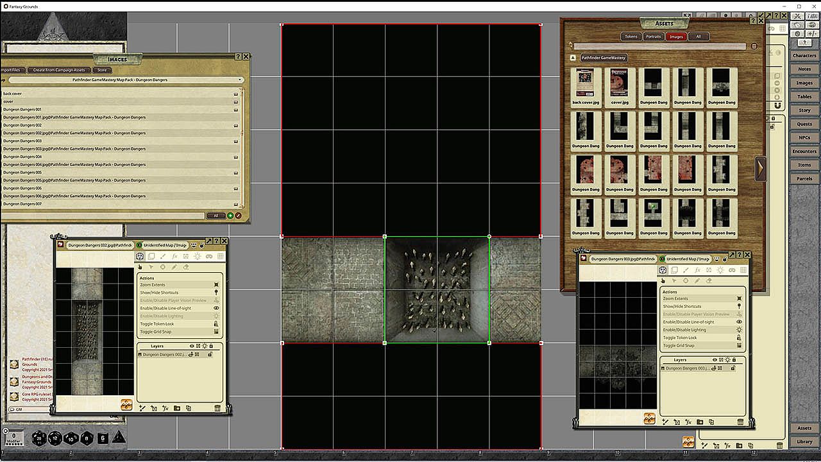Viewport: 821px width, 462px height.
Task: Select the All tab in Assets
Action: point(698,37)
